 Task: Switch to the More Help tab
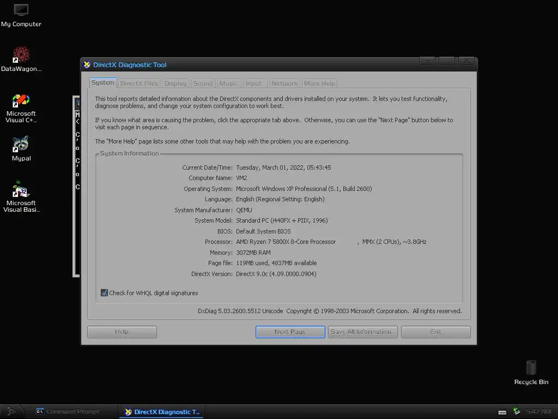pyautogui.click(x=319, y=83)
